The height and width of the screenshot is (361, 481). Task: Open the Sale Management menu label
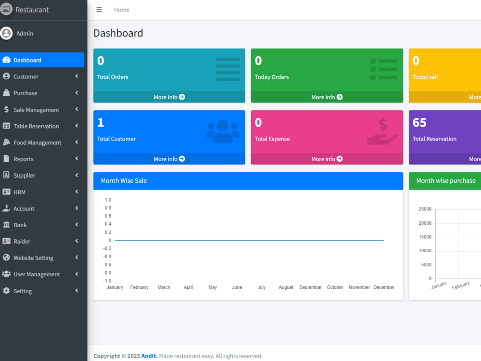(x=36, y=110)
